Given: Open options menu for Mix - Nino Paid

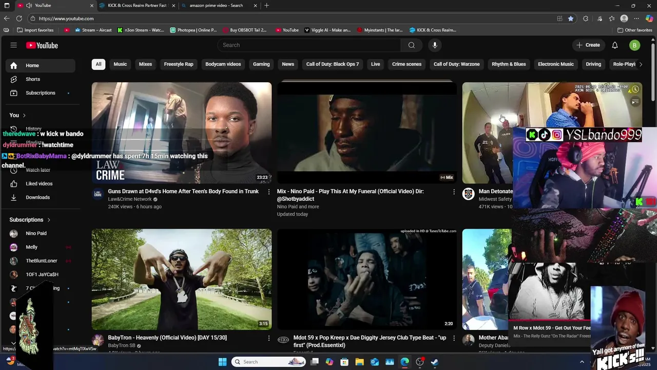Looking at the screenshot, I should [x=454, y=192].
